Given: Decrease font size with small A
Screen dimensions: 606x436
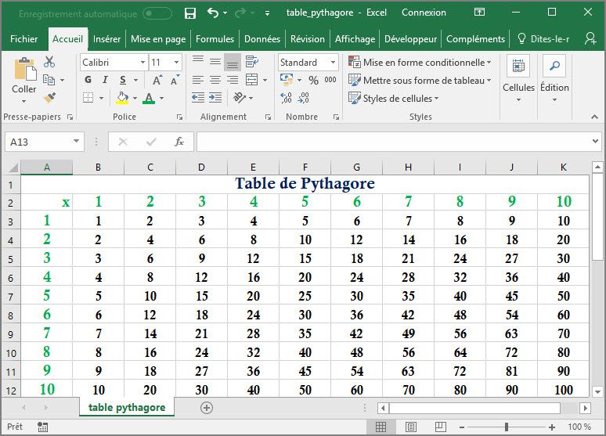Looking at the screenshot, I should (x=175, y=80).
